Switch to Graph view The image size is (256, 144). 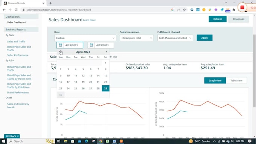click(215, 80)
